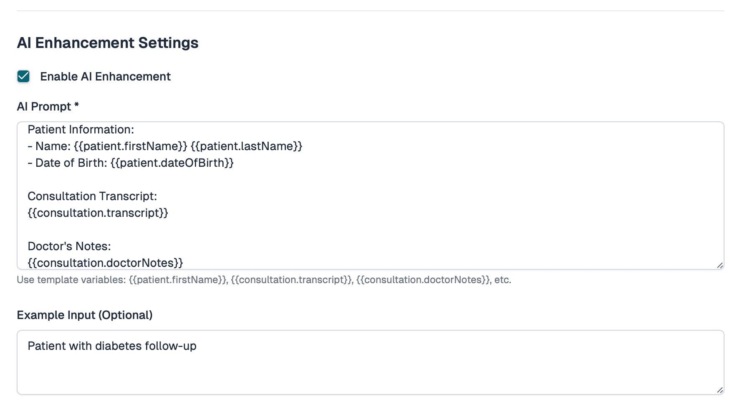Place cursor on Consultation Transcript: line
The height and width of the screenshot is (412, 742).
(92, 196)
